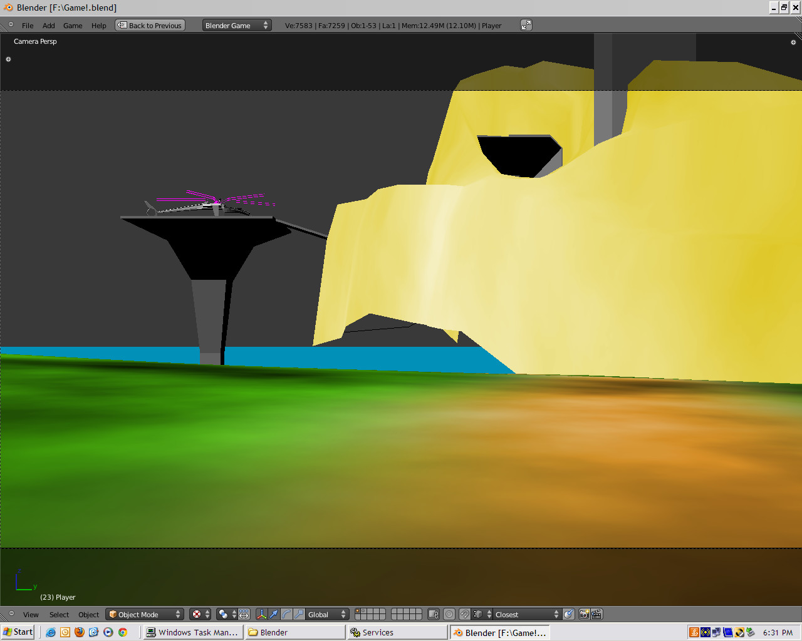Open the Object Mode dropdown

pos(145,615)
